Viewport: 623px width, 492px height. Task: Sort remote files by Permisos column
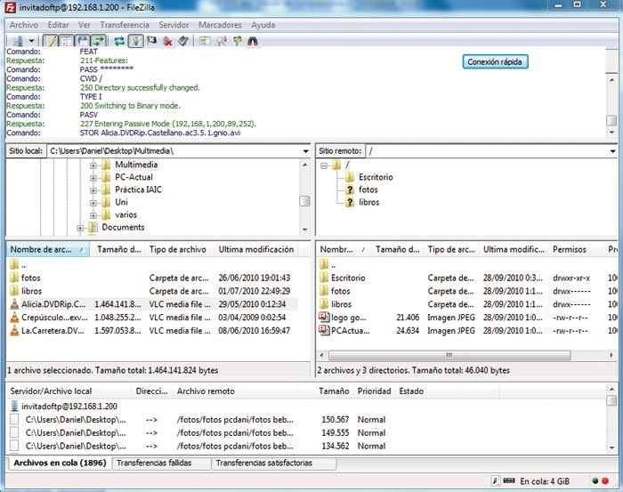pos(576,249)
